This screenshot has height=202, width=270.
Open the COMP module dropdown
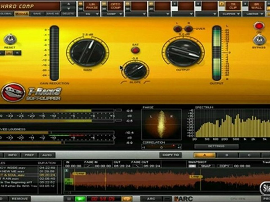coord(112,14)
